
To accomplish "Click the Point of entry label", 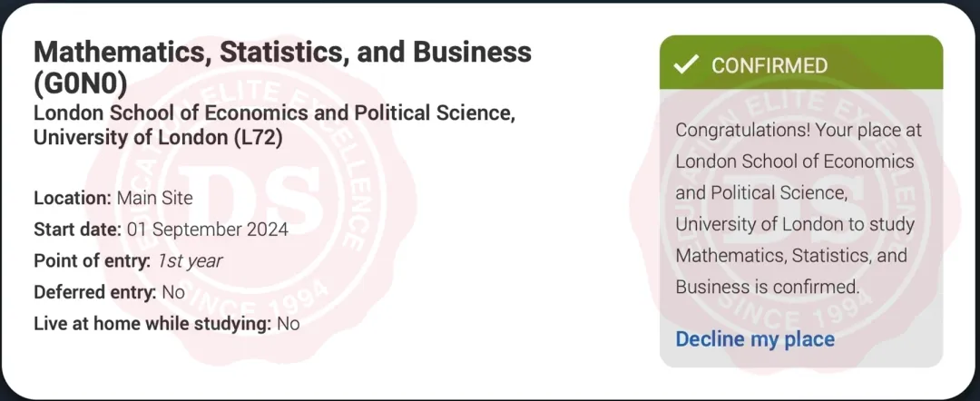I will click(92, 261).
